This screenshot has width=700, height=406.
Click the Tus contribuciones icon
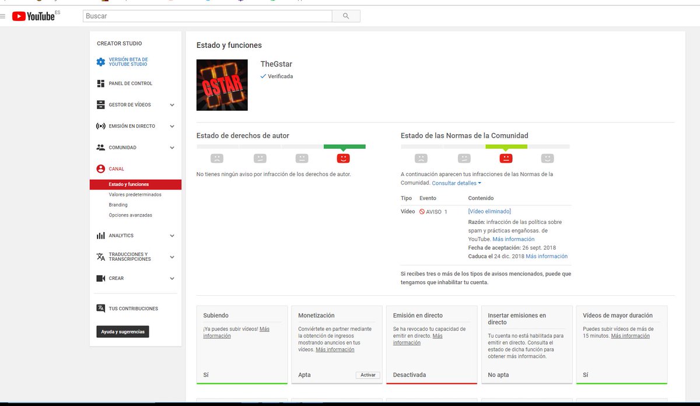(x=100, y=309)
